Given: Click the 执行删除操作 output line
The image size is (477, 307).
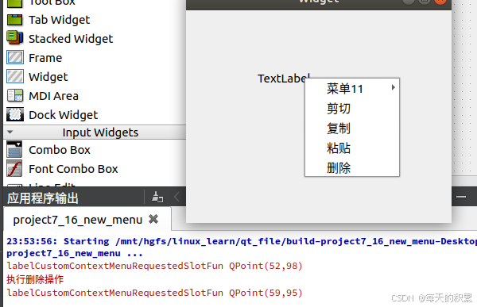Looking at the screenshot, I should point(35,279).
